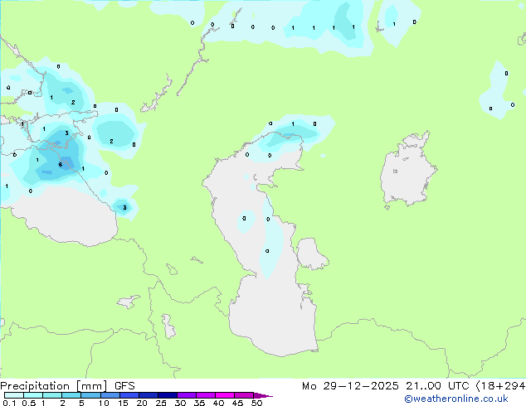Click the above-50 mm arrow on legend
Image resolution: width=526 pixels, height=406 pixels.
[263, 395]
